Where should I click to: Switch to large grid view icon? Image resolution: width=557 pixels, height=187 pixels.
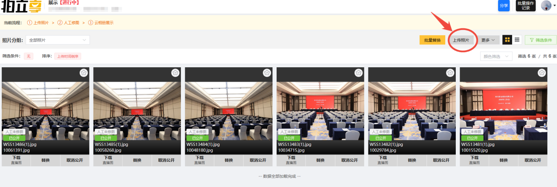tap(507, 40)
